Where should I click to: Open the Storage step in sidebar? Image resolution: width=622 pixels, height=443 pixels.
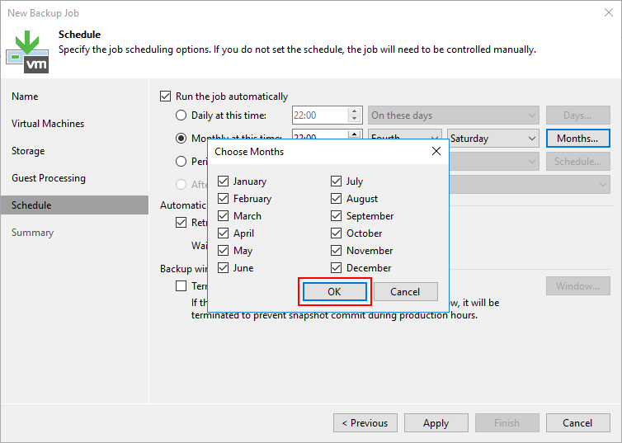pos(29,151)
